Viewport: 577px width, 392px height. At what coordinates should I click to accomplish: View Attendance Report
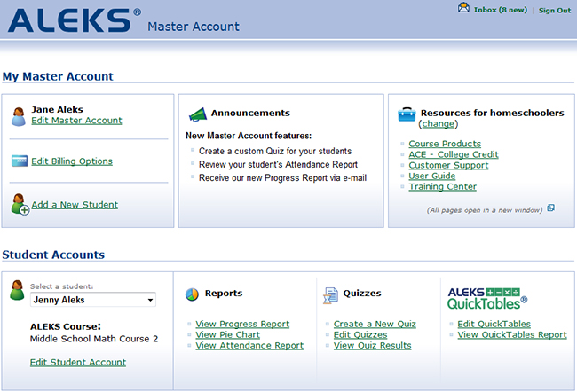tap(249, 345)
